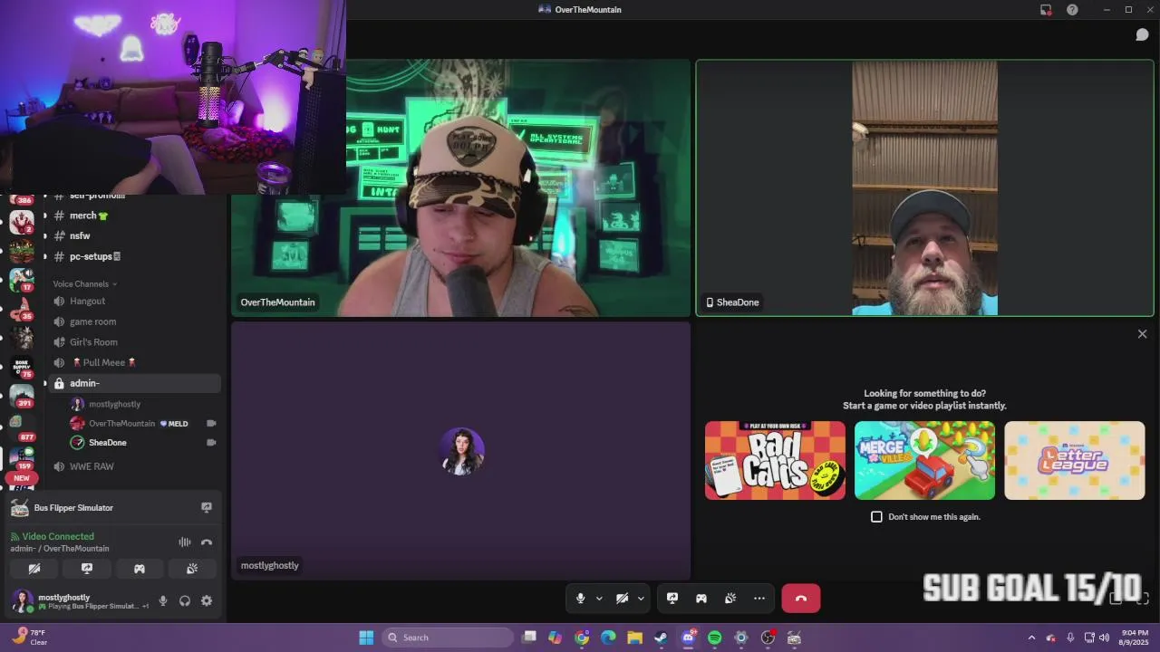
Task: Open soundboard in the Video Connected panel
Action: coord(192,569)
